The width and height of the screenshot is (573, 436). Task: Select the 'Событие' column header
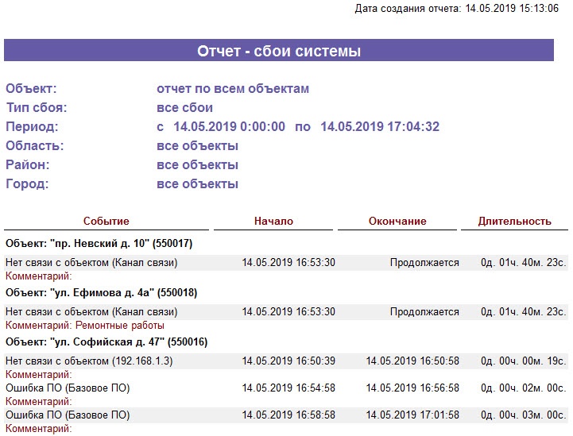click(106, 221)
